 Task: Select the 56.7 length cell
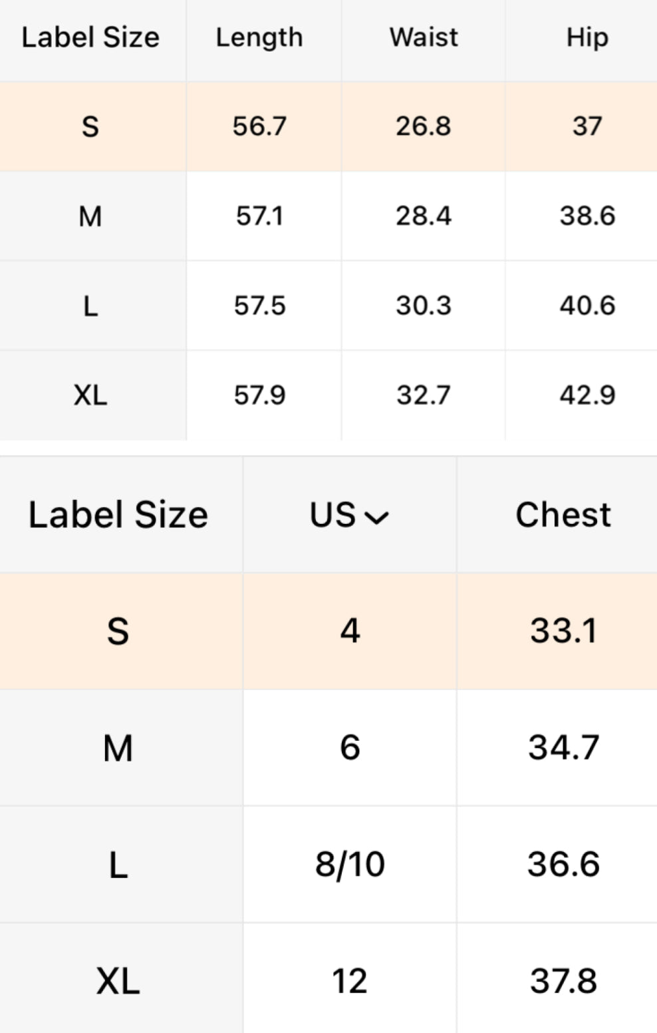point(259,126)
